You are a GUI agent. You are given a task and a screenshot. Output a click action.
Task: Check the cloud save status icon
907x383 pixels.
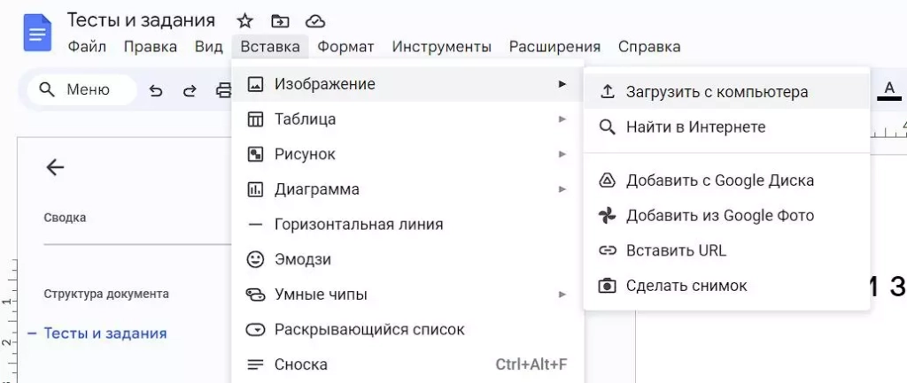tap(315, 21)
